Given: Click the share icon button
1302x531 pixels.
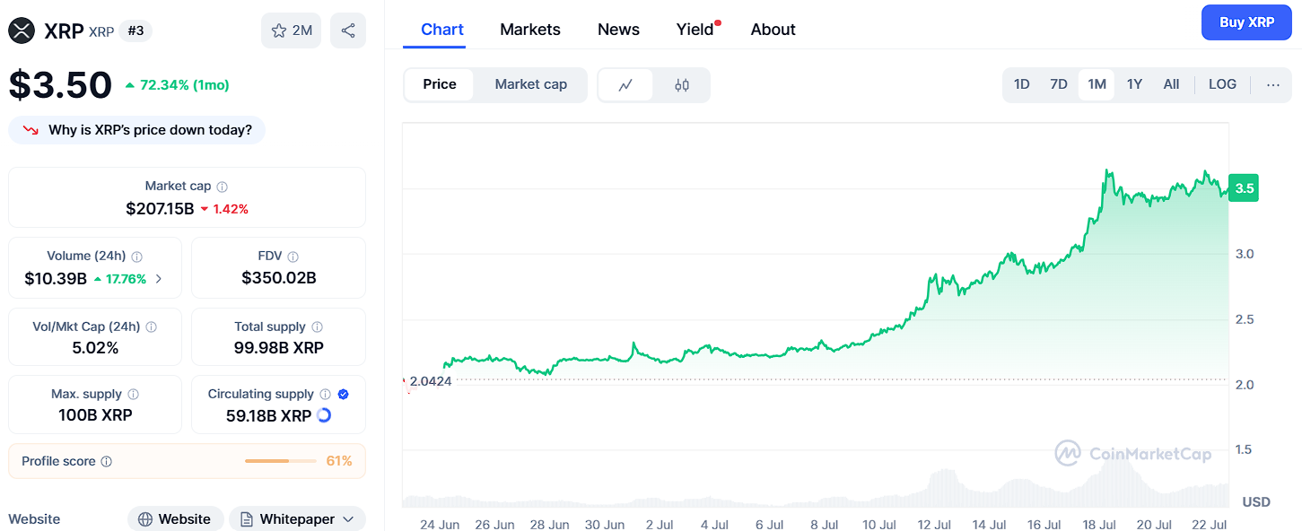Looking at the screenshot, I should coord(348,30).
